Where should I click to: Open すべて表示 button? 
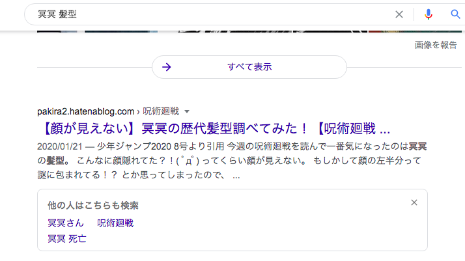pos(249,67)
